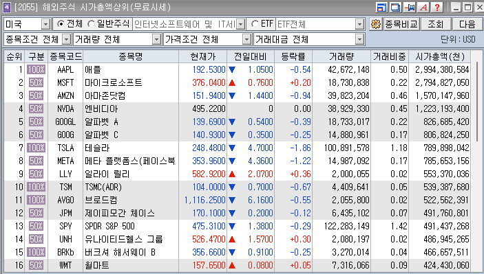Viewport: 484px width, 274px height.
Task: Sort by the 순위 column header
Action: 14,56
